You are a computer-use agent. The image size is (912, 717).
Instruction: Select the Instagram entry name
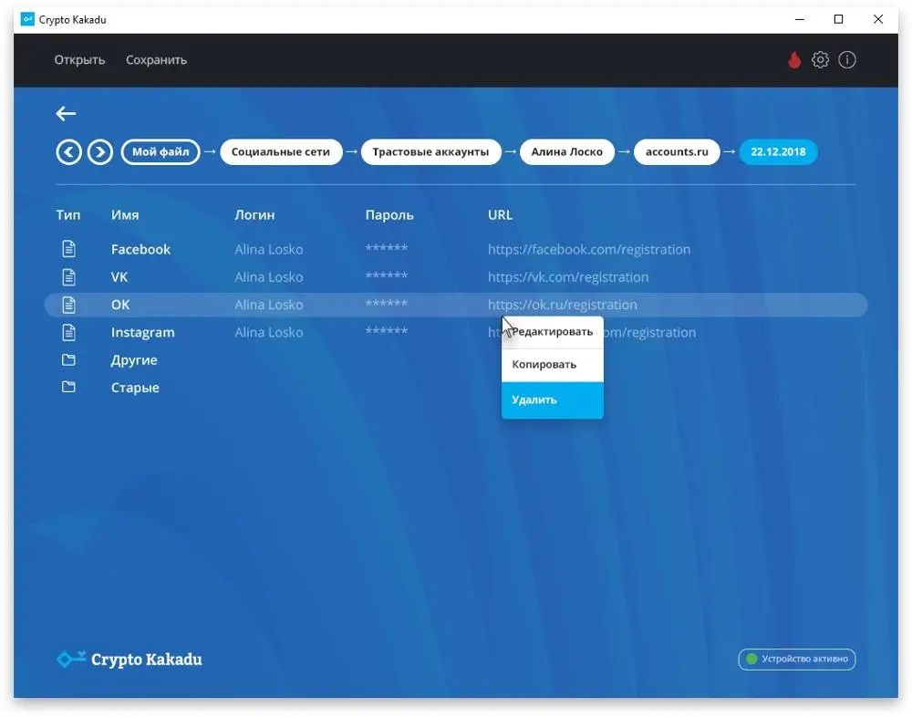coord(143,332)
